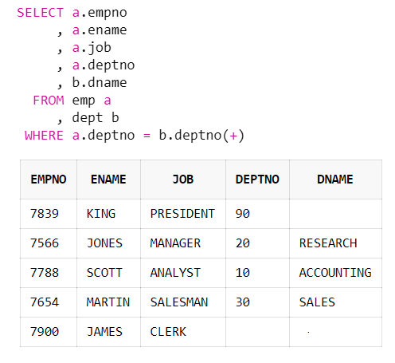Click the b.deptno(+) outer join expression
The image size is (395, 363).
click(x=201, y=136)
